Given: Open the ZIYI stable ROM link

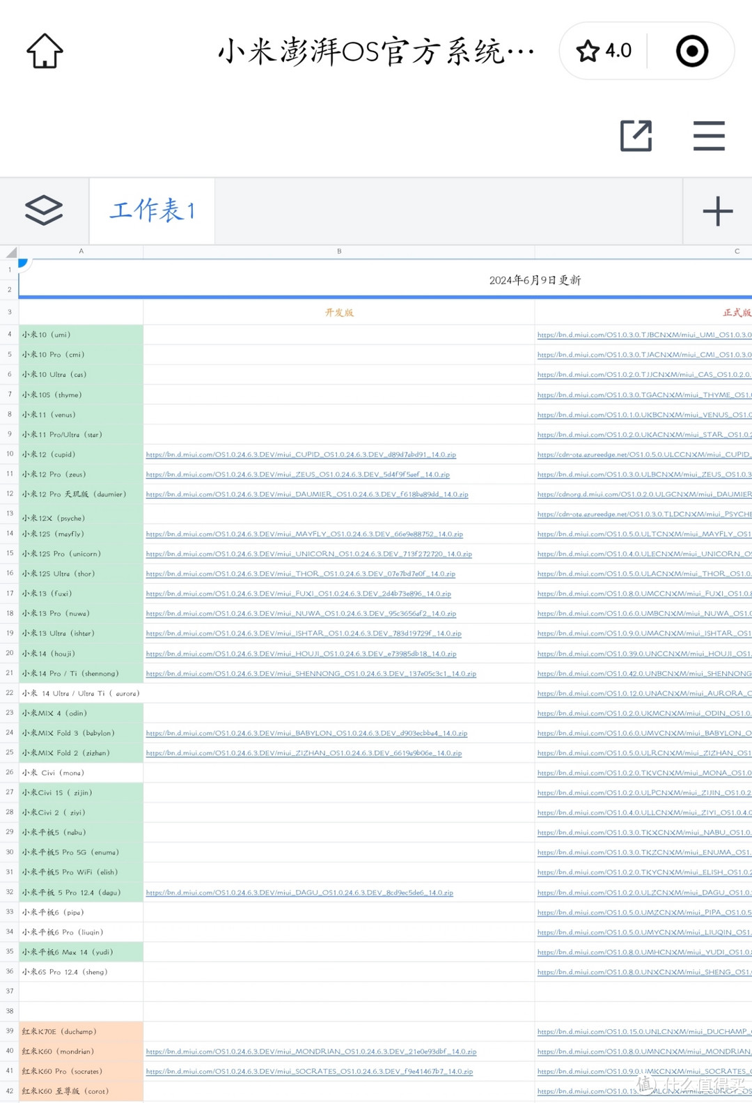Looking at the screenshot, I should [x=644, y=812].
